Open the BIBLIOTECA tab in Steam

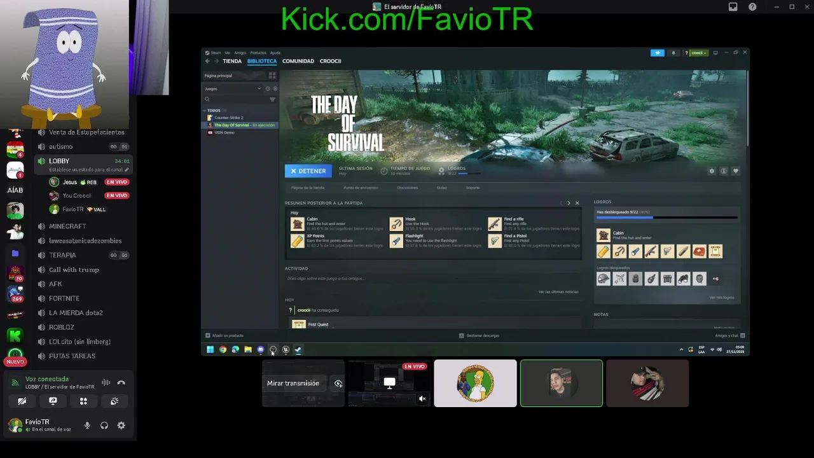point(262,61)
